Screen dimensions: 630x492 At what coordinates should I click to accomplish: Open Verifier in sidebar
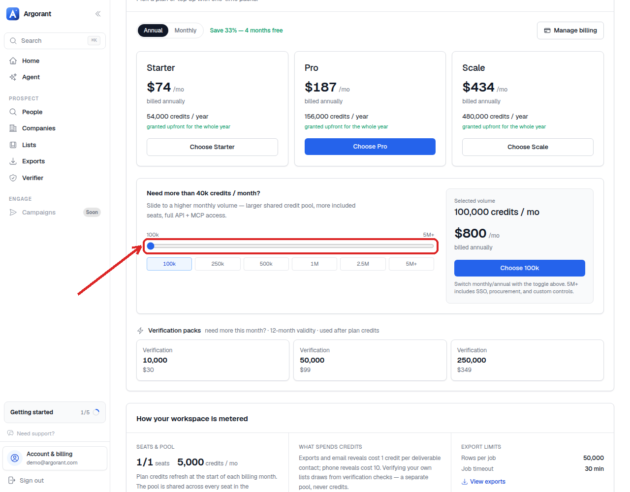55,178
